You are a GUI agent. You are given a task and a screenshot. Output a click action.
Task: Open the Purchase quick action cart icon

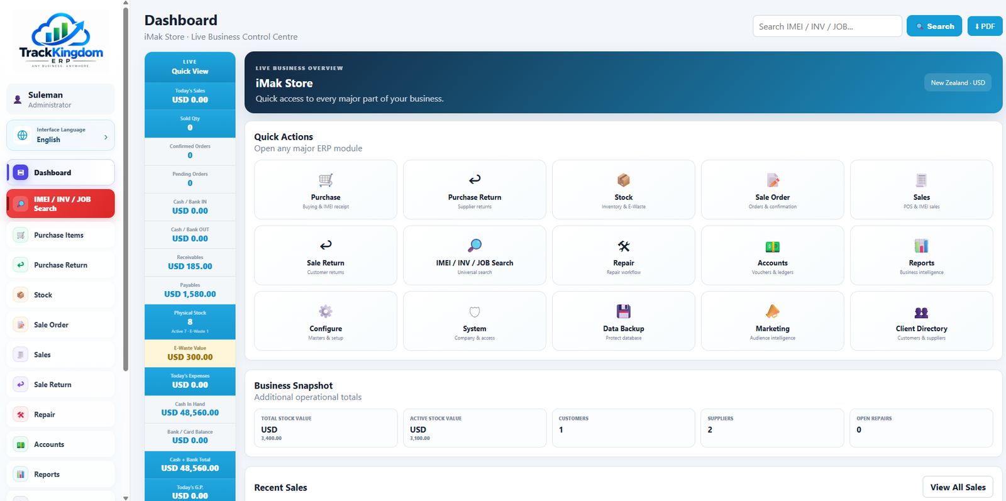326,180
